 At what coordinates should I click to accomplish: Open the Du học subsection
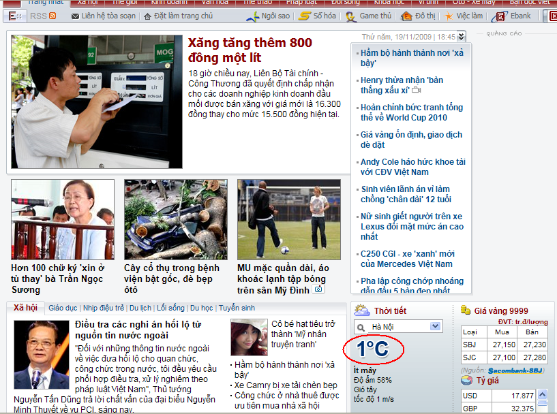[x=201, y=308]
